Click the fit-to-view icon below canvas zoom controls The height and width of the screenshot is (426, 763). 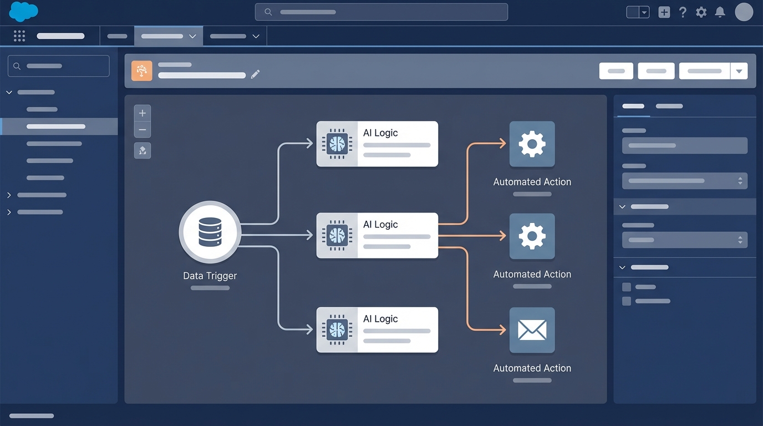[142, 150]
